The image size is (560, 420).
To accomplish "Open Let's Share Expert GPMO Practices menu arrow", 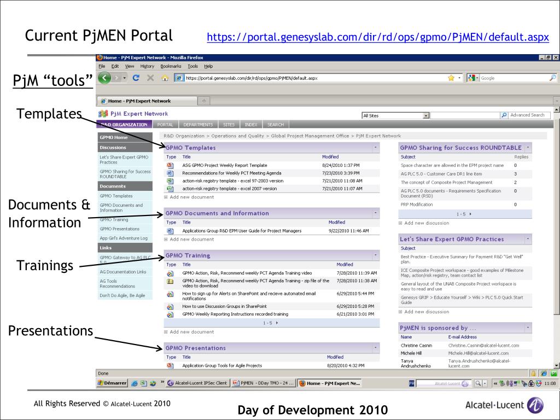I will 528,238.
